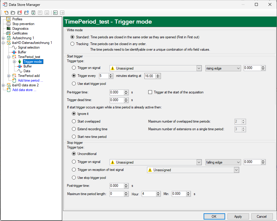Select Diagnostics tree item label

click(20, 29)
